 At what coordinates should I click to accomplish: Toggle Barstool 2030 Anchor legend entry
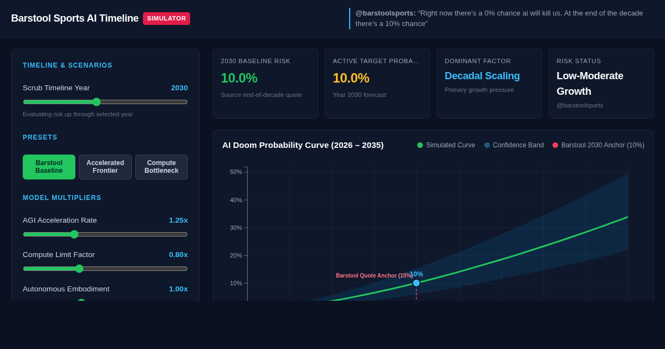click(598, 145)
